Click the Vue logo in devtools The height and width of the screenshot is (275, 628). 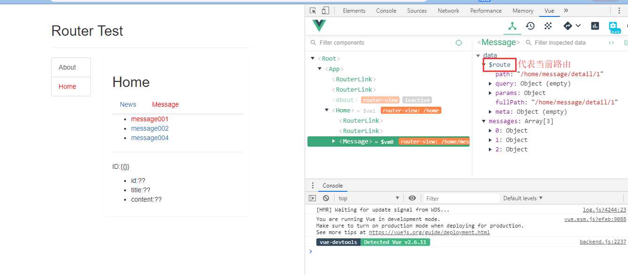(319, 25)
